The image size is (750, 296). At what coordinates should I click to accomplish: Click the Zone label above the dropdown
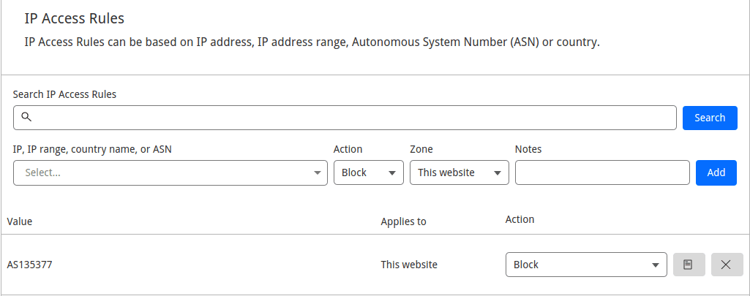tap(421, 149)
